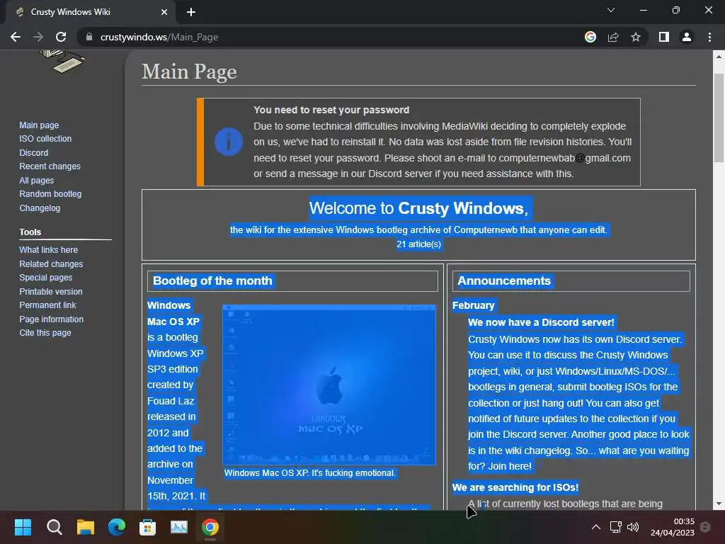Open the Chrome side panel icon
The height and width of the screenshot is (544, 725).
coord(664,37)
